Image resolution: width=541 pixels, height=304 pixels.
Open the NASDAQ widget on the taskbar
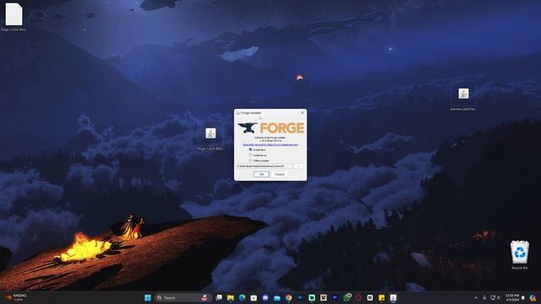[16, 297]
